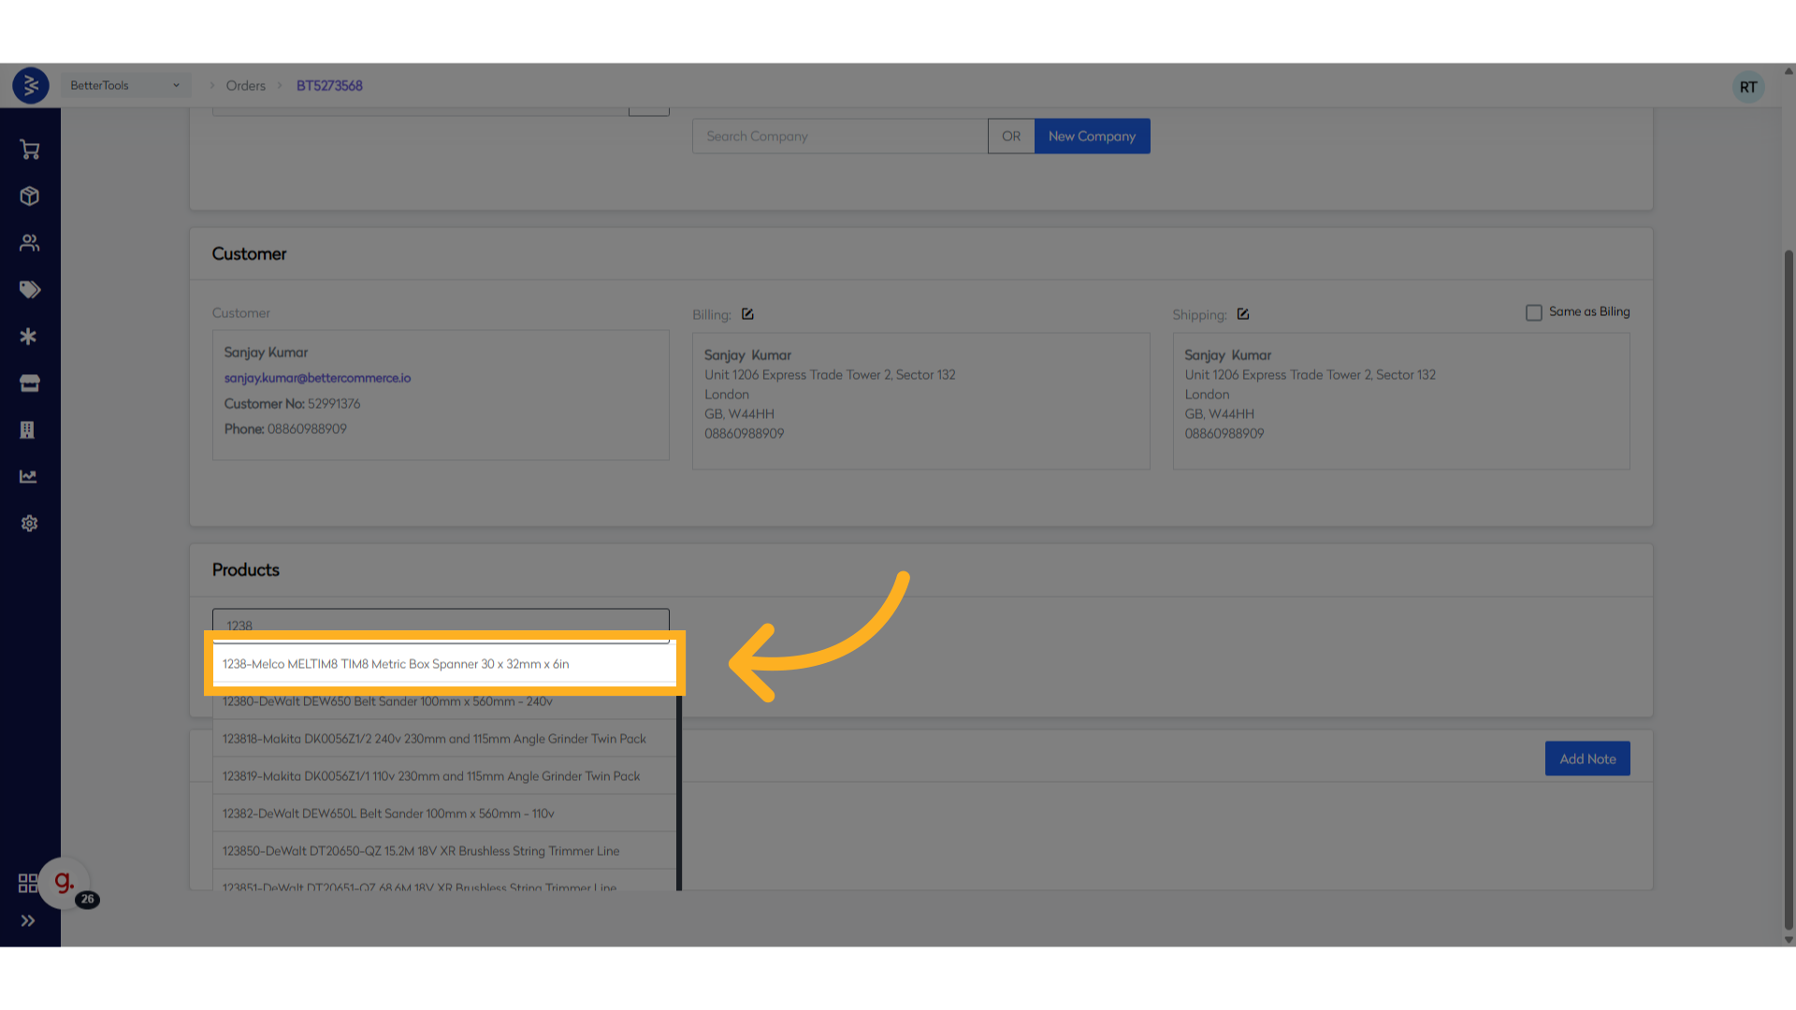
Task: Open the analytics chart sidebar icon
Action: click(30, 477)
